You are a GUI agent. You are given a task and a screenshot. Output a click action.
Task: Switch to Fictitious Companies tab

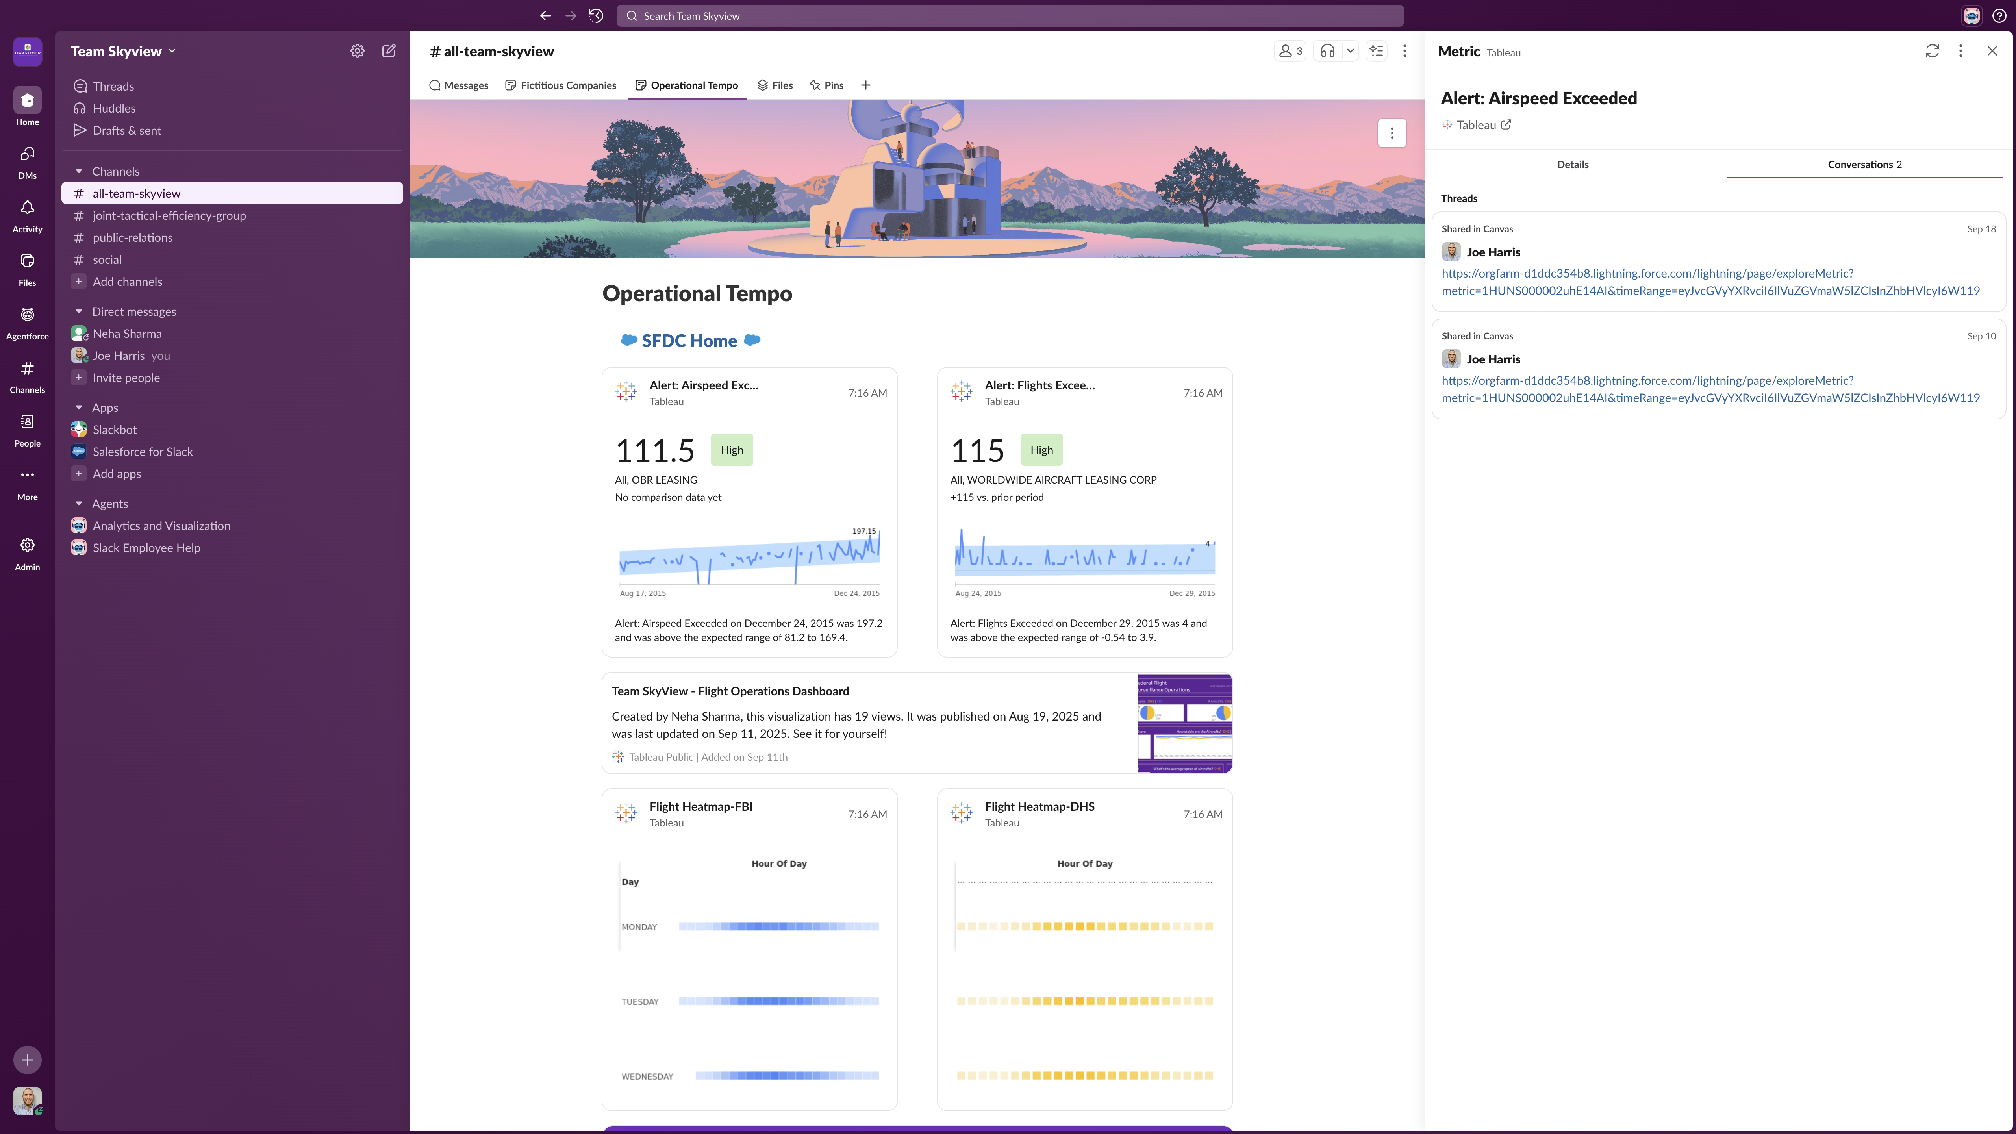click(560, 85)
